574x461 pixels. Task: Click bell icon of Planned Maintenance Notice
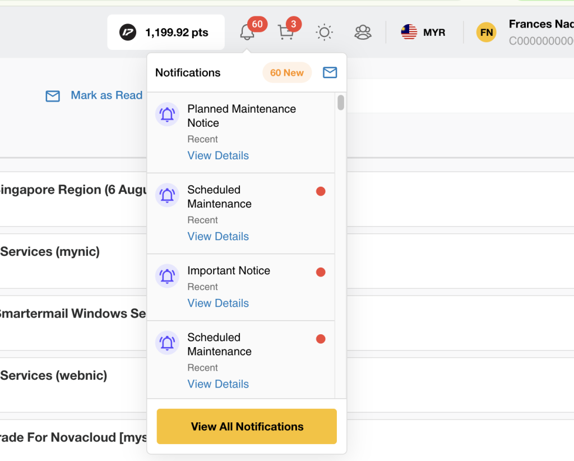click(x=167, y=114)
